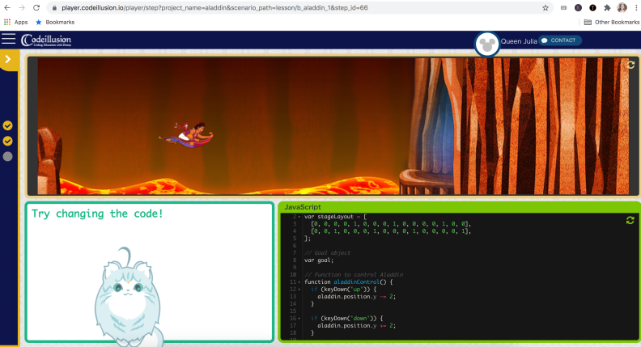This screenshot has height=347, width=641.
Task: Click the 'var goal;' code line
Action: coord(319,260)
